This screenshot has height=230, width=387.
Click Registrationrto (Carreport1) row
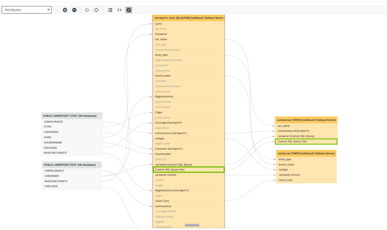pos(189,190)
